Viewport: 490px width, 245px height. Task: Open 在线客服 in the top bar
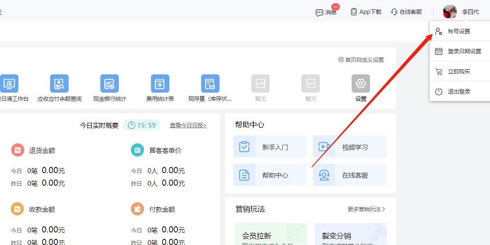[406, 12]
